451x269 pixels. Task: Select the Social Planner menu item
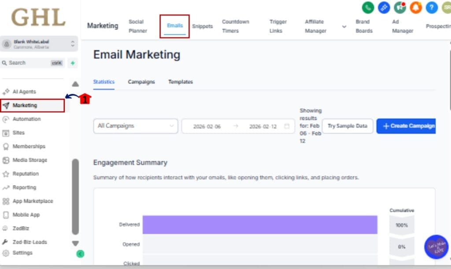click(x=138, y=26)
